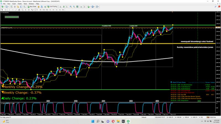
Task: Tile chart windows icon
Action: coord(77,7)
